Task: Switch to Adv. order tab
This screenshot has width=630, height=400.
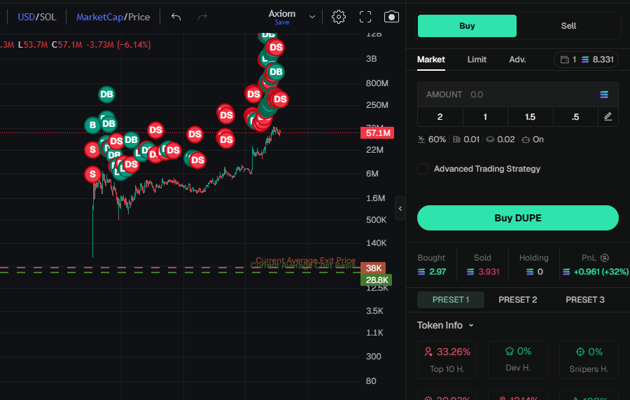Action: 517,60
